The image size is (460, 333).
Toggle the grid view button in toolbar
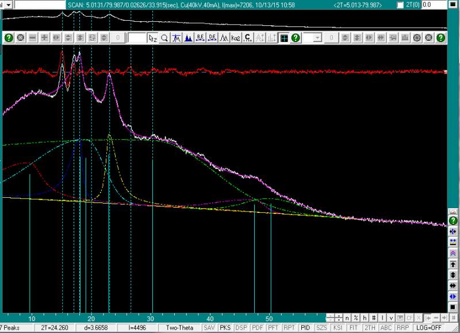click(284, 38)
